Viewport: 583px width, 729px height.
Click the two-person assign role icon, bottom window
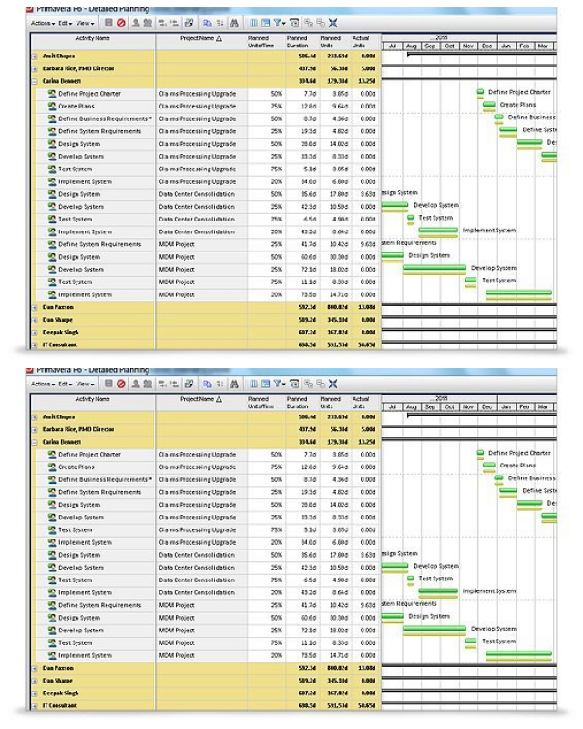pyautogui.click(x=148, y=384)
